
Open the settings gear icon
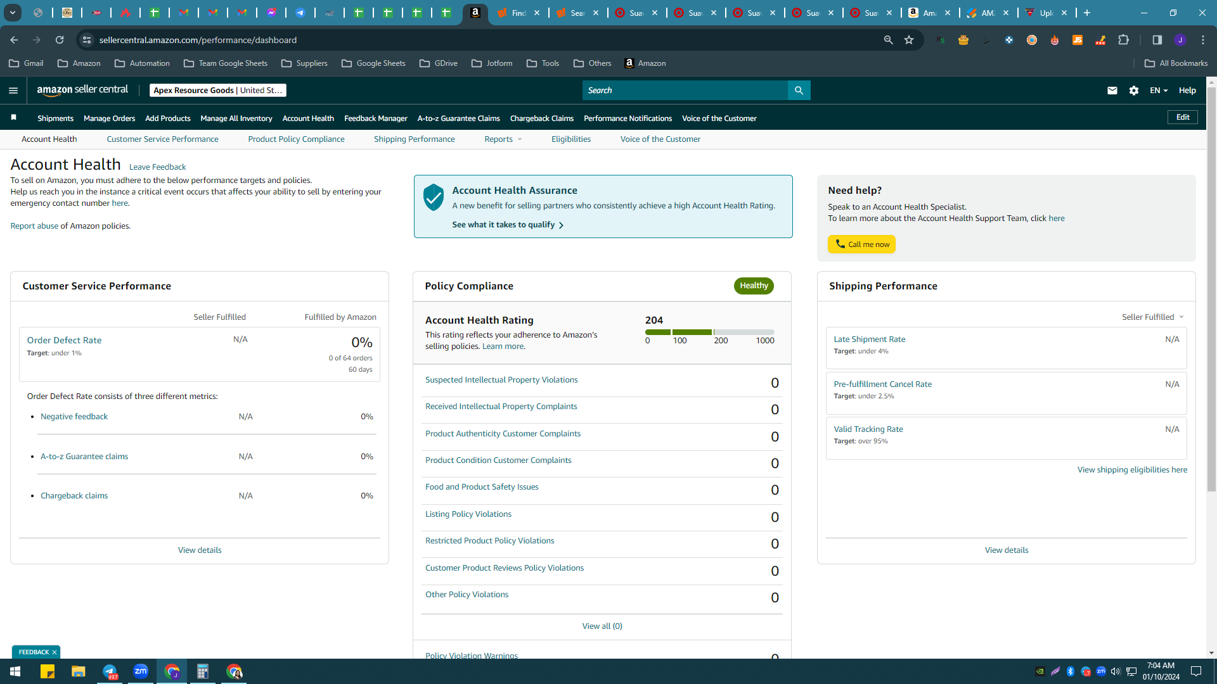pyautogui.click(x=1134, y=91)
